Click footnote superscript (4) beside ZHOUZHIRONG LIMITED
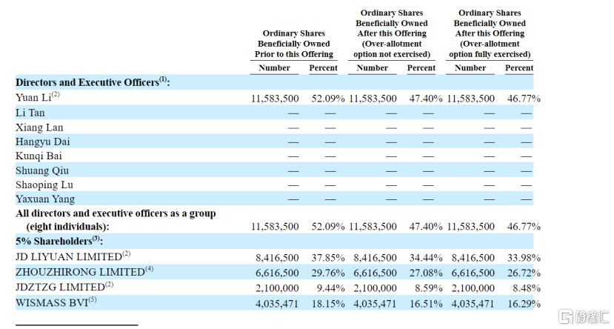Viewport: 614px width, 329px height. (149, 268)
